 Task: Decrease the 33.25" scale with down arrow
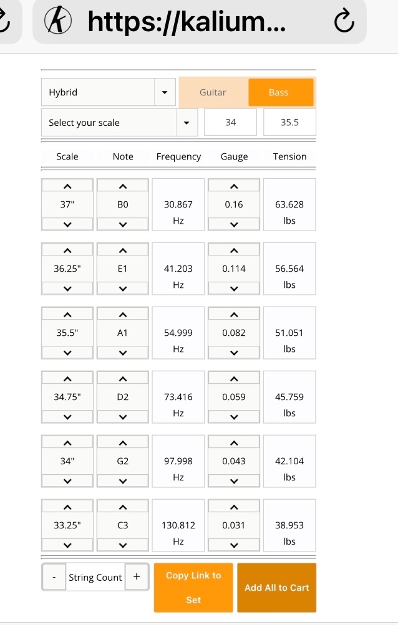click(67, 545)
